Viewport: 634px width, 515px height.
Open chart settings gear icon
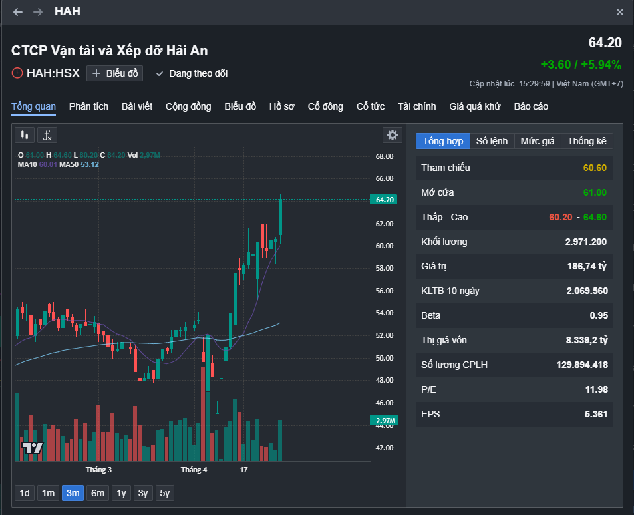[x=393, y=135]
